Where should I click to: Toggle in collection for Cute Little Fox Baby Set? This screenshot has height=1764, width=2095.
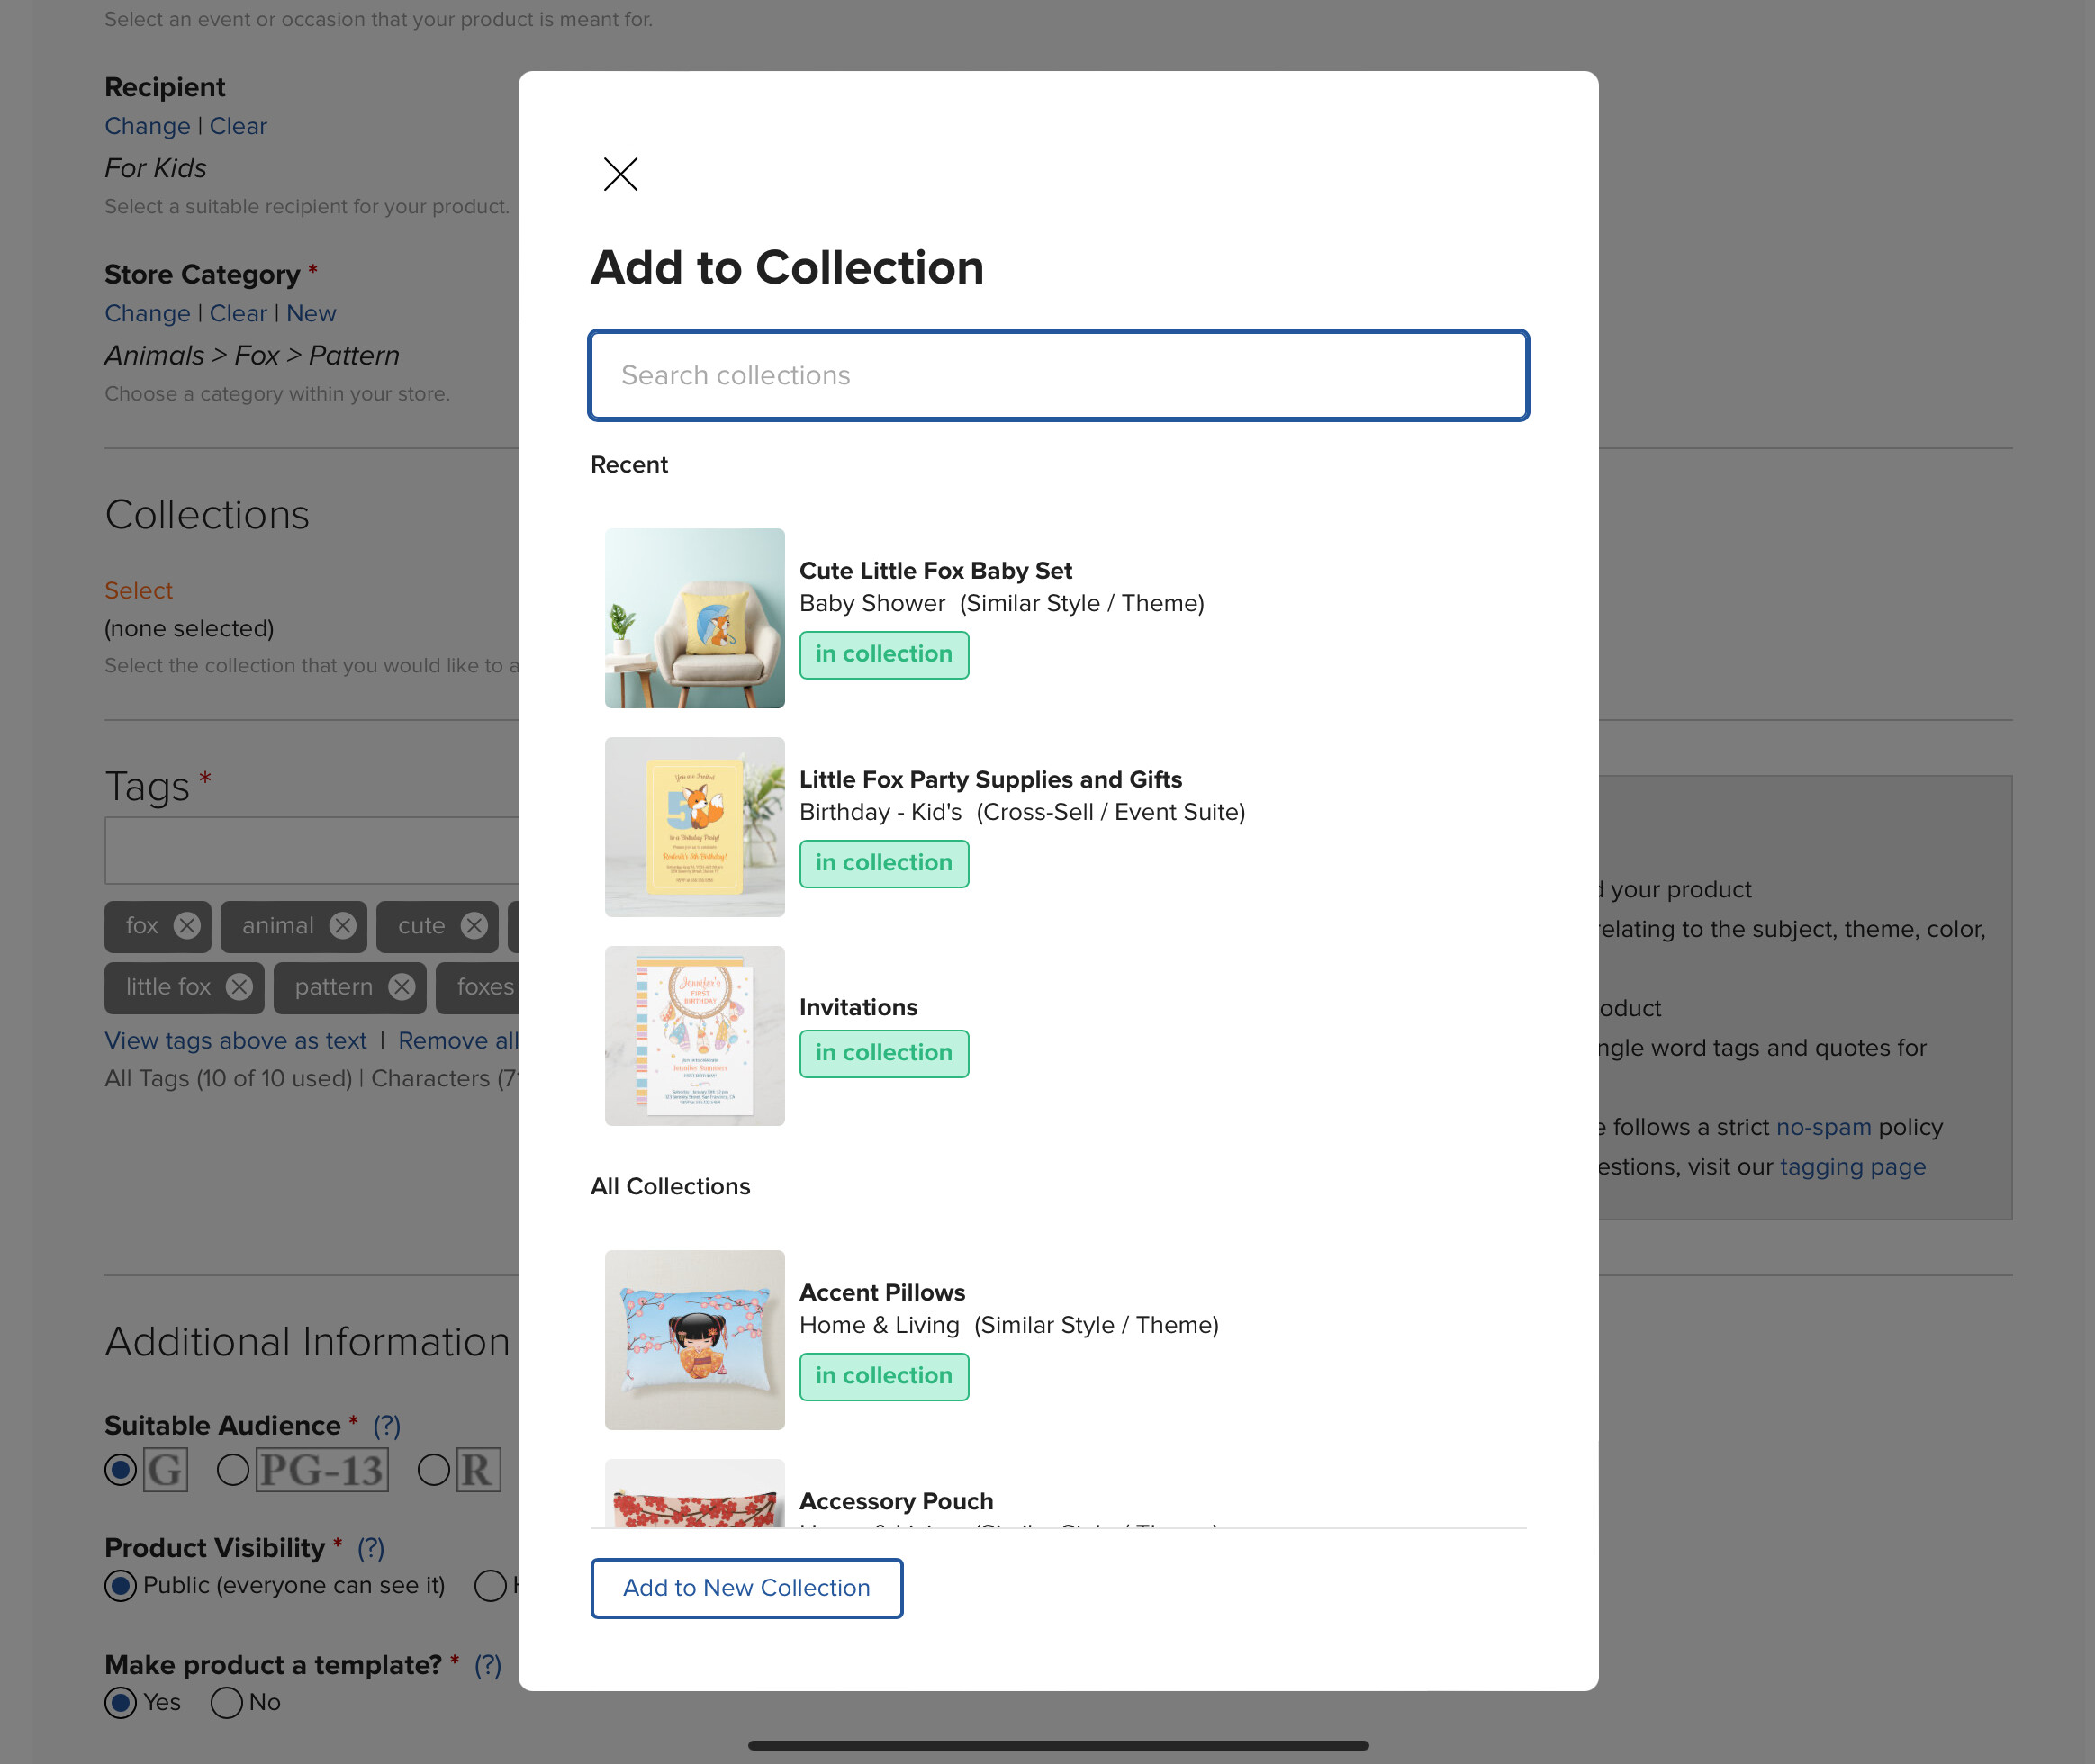(x=883, y=654)
